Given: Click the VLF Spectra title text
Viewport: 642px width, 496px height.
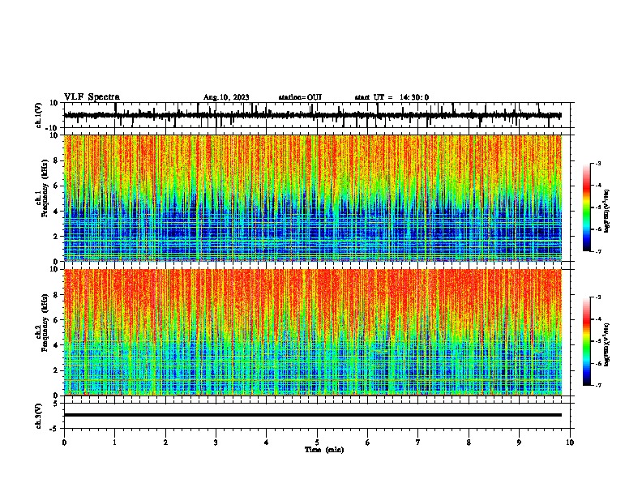Looking at the screenshot, I should 92,97.
